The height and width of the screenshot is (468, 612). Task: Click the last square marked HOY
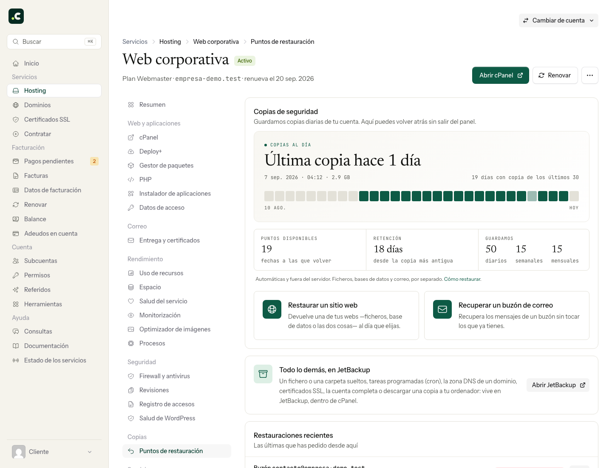[574, 196]
